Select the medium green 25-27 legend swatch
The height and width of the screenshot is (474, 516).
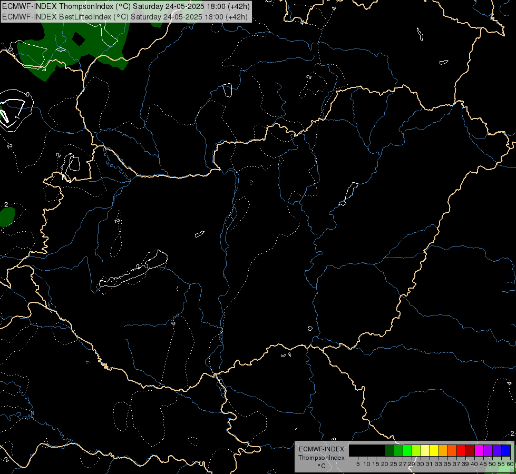coord(398,450)
